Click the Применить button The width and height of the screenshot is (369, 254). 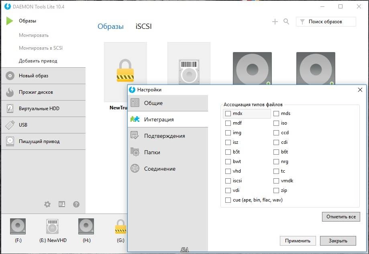tap(298, 241)
